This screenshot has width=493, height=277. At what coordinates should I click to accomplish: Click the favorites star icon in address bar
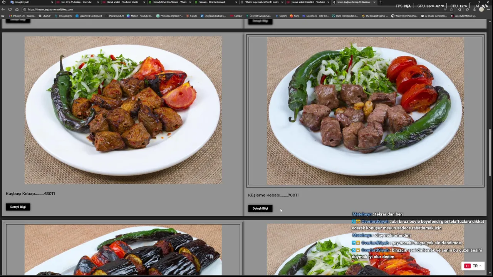pos(451,9)
